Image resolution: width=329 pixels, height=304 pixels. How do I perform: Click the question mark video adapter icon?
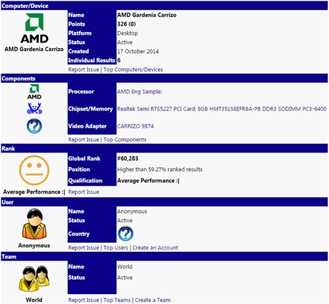(34, 126)
